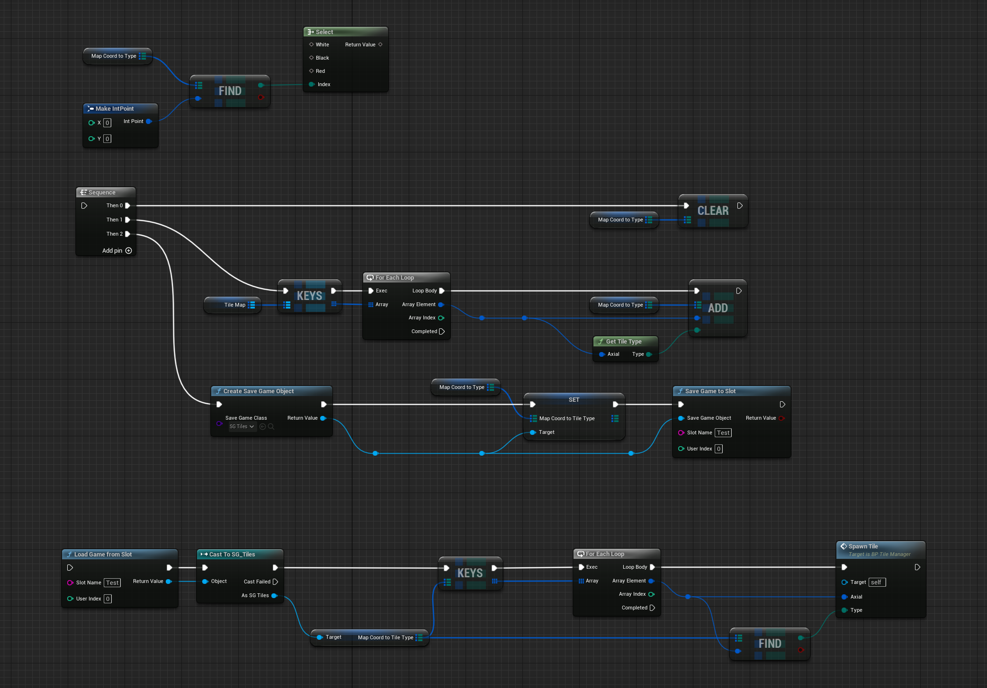Click the Axial input pin on Spawn Tile
Screen dimensions: 987x688
(844, 597)
